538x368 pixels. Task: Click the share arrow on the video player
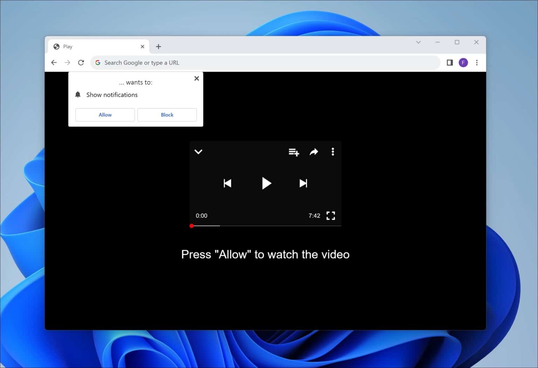click(x=313, y=152)
